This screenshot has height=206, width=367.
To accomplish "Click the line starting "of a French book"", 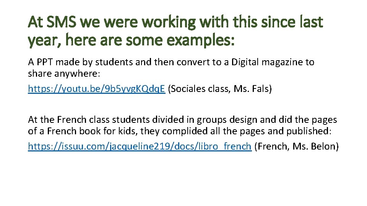I will (x=179, y=131).
